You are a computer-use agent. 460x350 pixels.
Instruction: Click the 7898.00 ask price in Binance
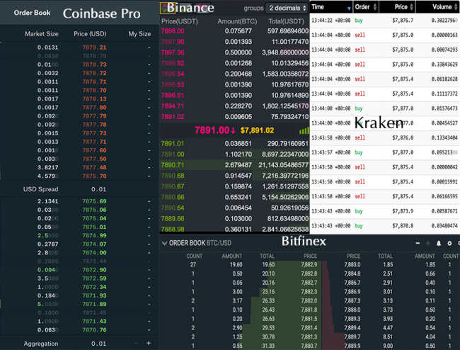click(173, 31)
